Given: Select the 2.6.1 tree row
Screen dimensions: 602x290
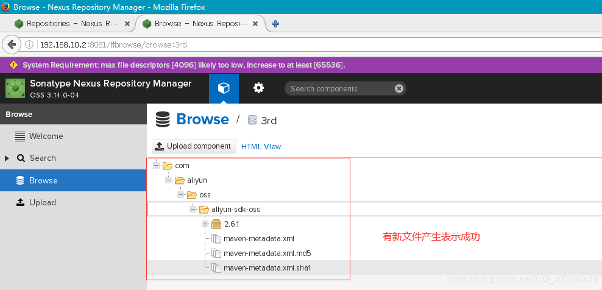Looking at the screenshot, I should click(x=374, y=224).
